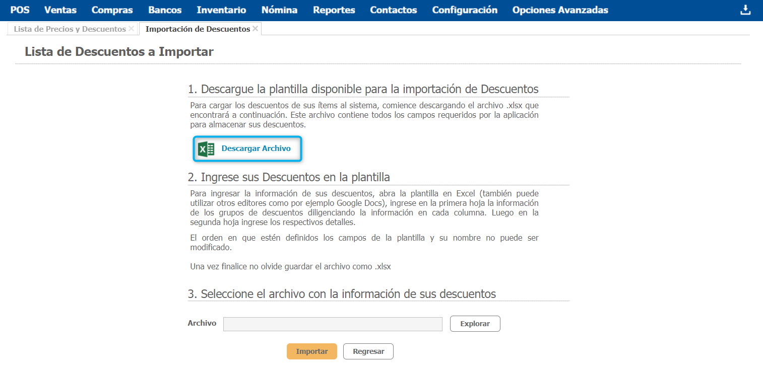Click the orange Importar button
The image size is (763, 371).
pyautogui.click(x=311, y=351)
